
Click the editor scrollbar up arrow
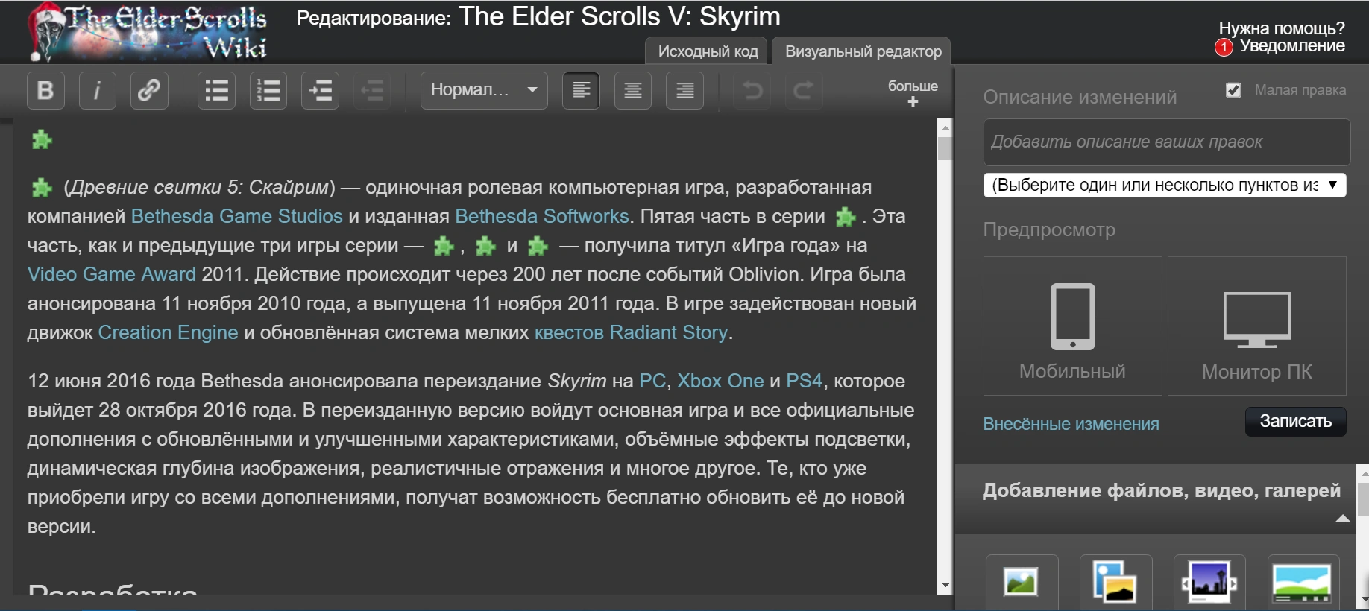[x=945, y=127]
